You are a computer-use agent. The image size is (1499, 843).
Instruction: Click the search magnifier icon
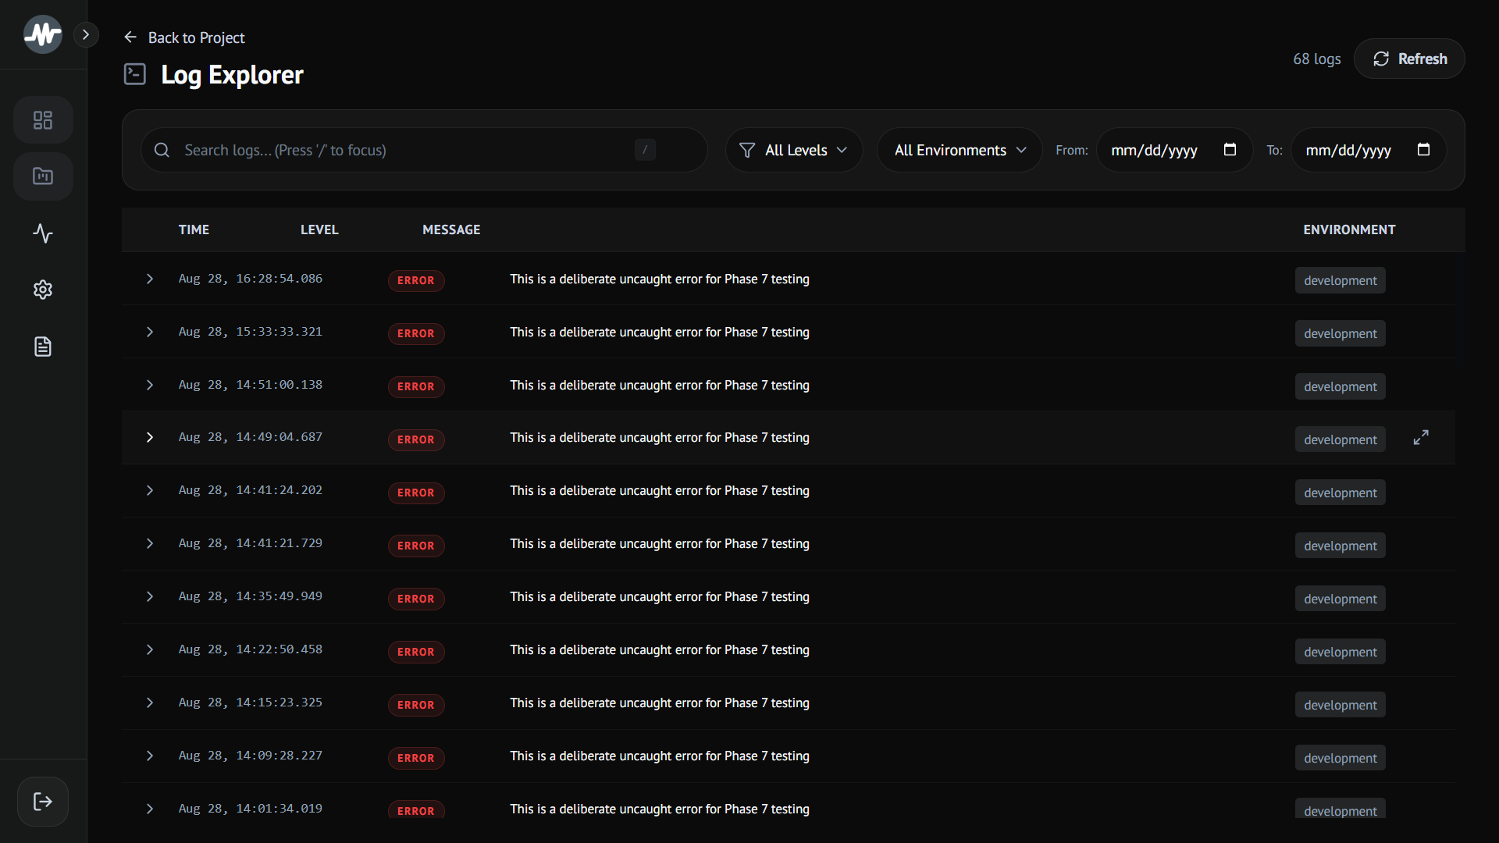[x=162, y=150]
